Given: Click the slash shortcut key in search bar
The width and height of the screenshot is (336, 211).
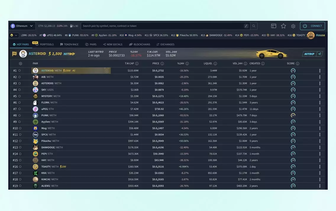Looking at the screenshot, I should click(246, 26).
